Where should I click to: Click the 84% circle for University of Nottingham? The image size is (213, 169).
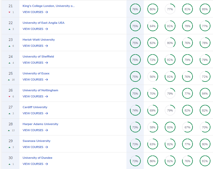pos(205,93)
